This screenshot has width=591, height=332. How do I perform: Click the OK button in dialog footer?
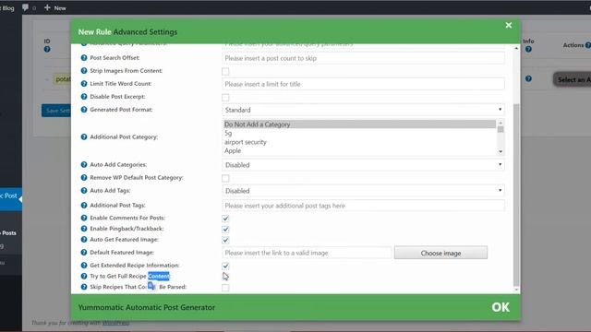coord(501,307)
